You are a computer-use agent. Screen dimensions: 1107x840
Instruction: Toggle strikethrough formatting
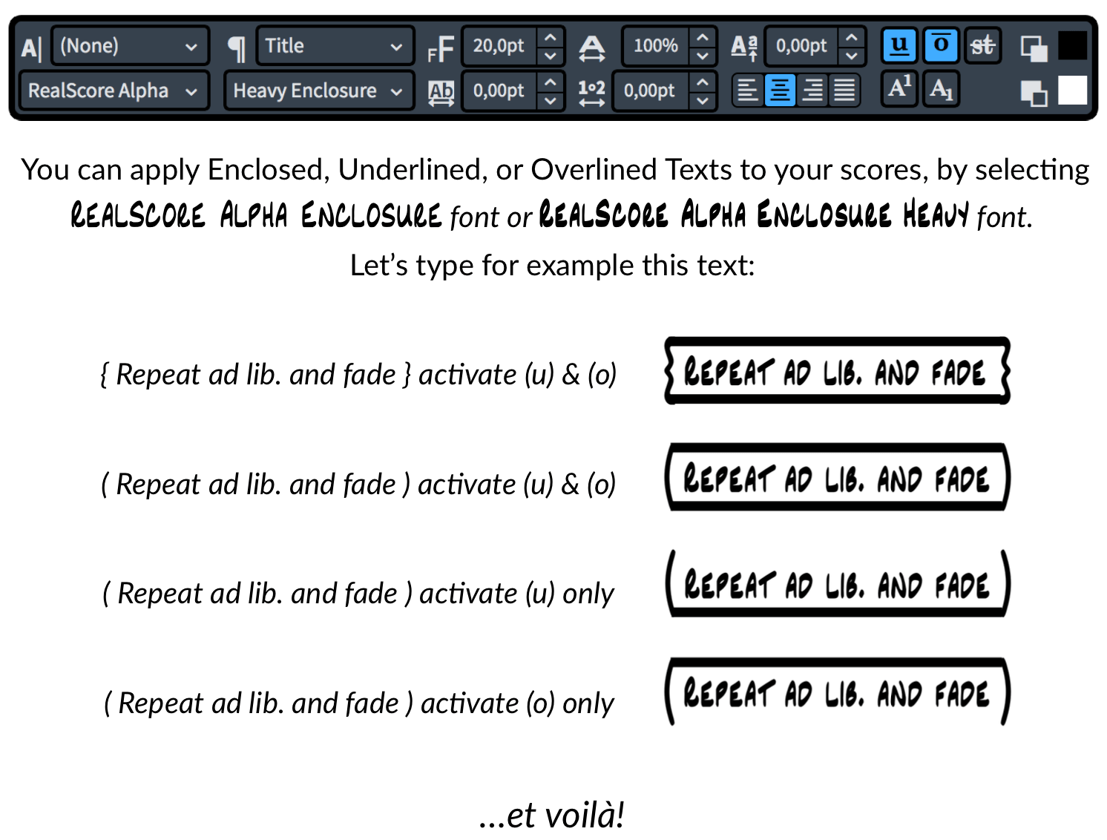click(x=982, y=45)
